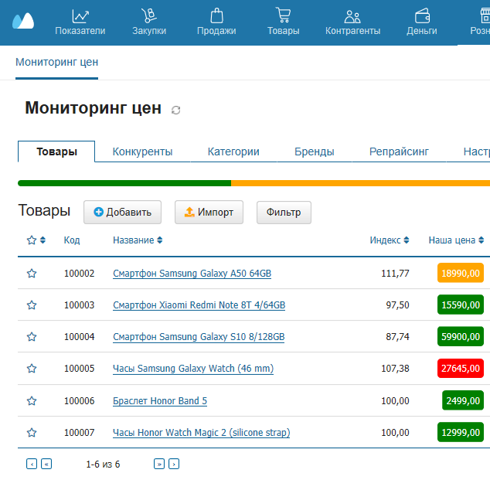Click the Код column header
490x490 pixels.
pyautogui.click(x=72, y=240)
